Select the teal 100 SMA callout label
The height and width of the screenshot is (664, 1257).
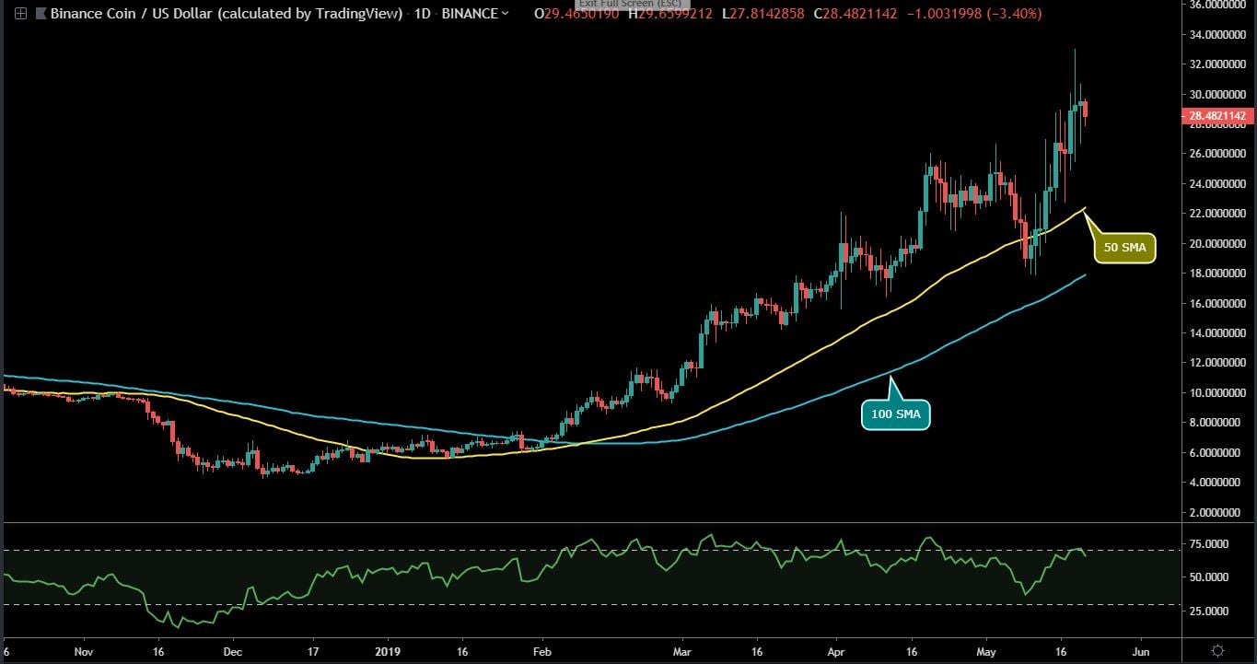click(x=895, y=414)
